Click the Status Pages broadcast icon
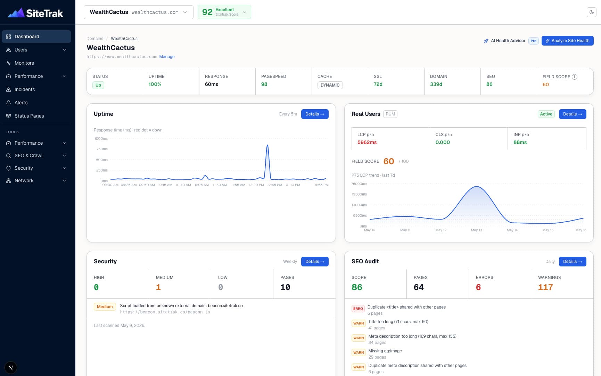Viewport: 601px width, 376px height. coord(9,116)
